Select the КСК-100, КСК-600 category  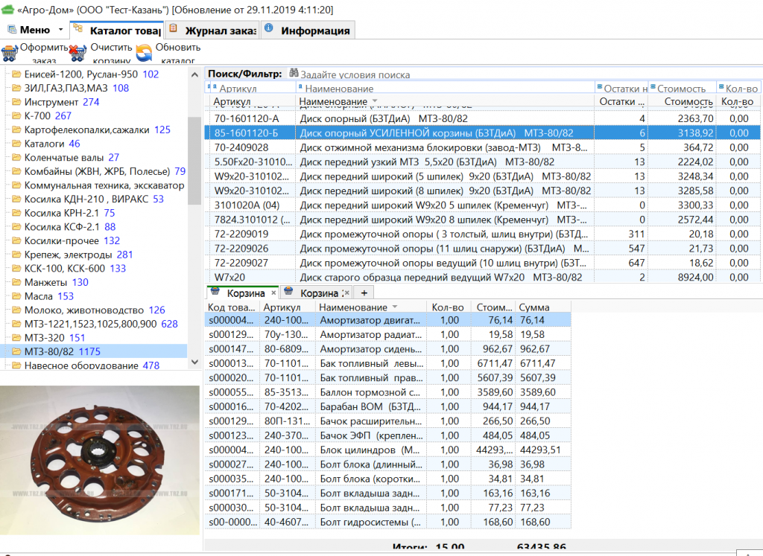[75, 268]
